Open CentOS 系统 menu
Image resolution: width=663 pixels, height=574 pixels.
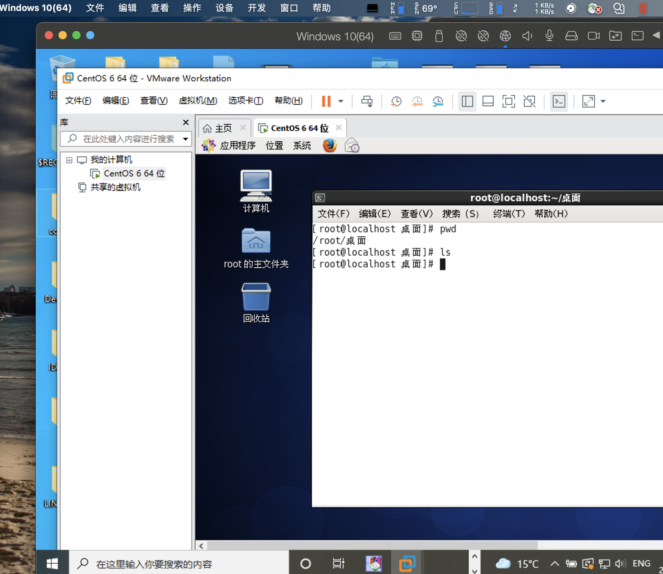point(302,145)
